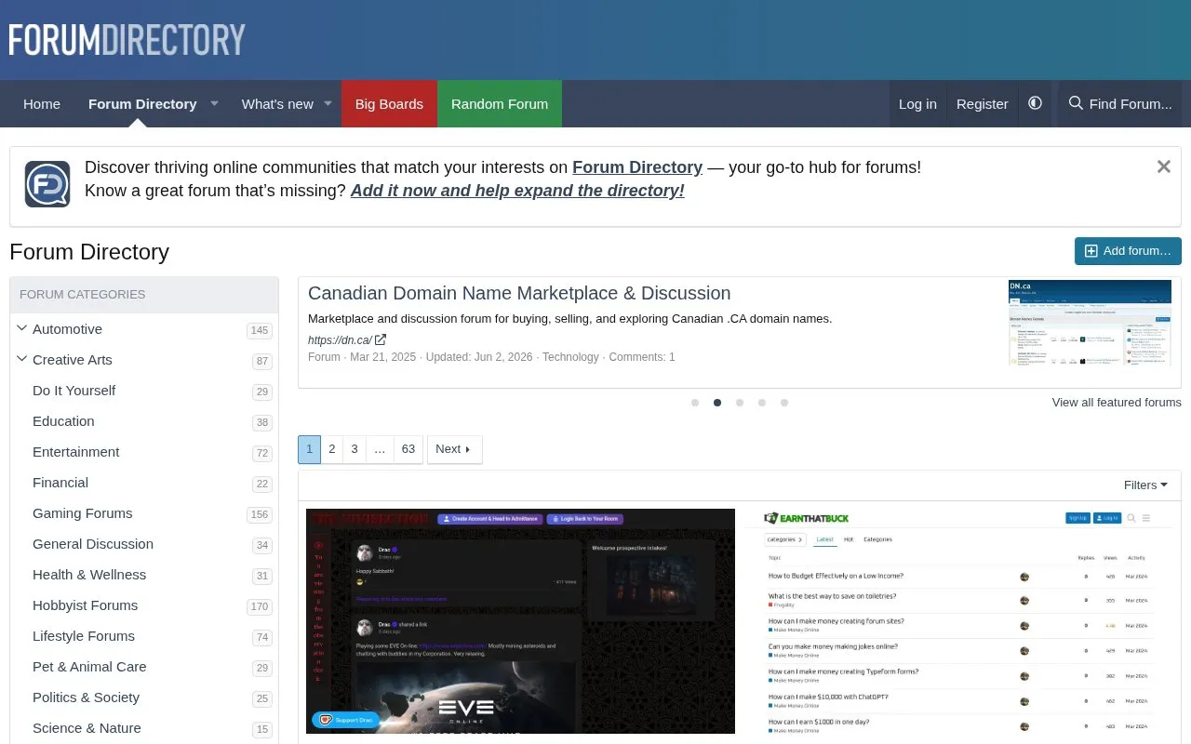
Task: Click the Next page button
Action: click(454, 449)
